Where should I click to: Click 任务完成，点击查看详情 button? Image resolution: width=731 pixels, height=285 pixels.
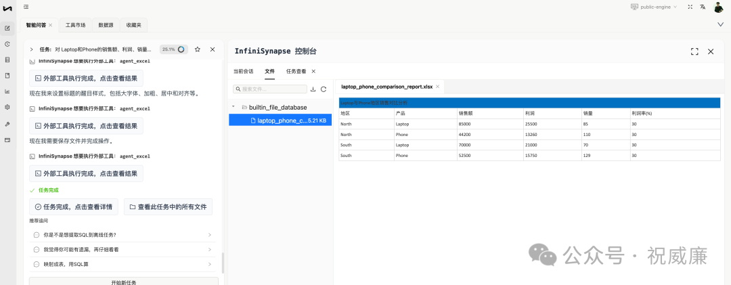74,206
